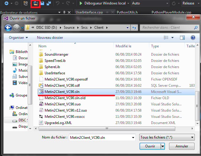The width and height of the screenshot is (201, 156).
Task: Click the Undo toolbar icon
Action: pyautogui.click(x=58, y=3)
